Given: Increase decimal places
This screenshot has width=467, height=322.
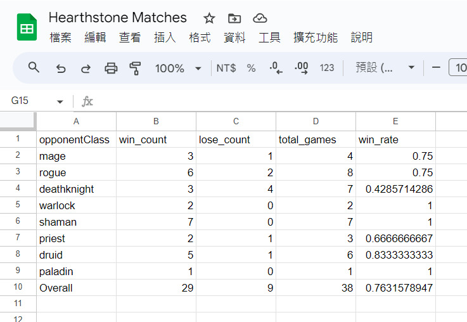Looking at the screenshot, I should coord(301,68).
